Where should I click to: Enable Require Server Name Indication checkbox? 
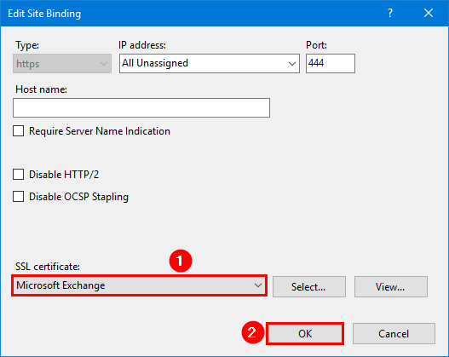pyautogui.click(x=19, y=131)
